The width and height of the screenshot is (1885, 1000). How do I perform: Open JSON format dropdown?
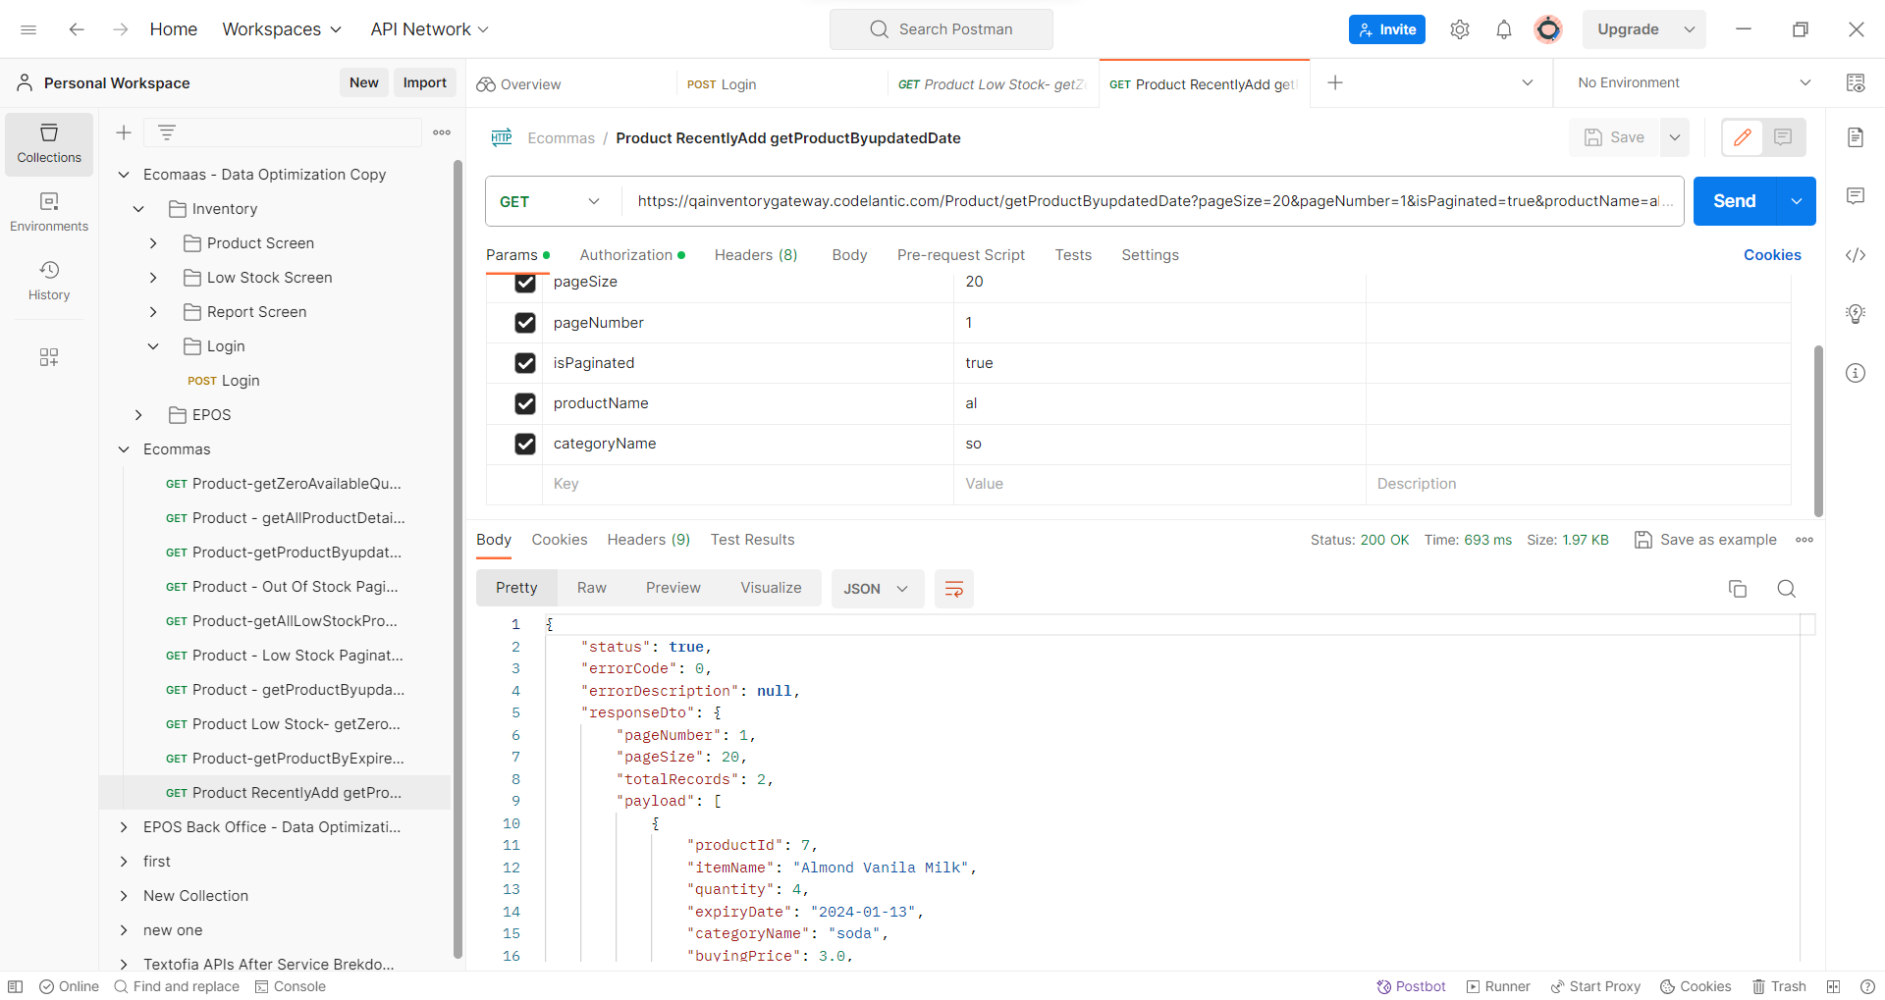pyautogui.click(x=877, y=589)
